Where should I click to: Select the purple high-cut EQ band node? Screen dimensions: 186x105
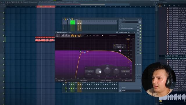click(120, 51)
